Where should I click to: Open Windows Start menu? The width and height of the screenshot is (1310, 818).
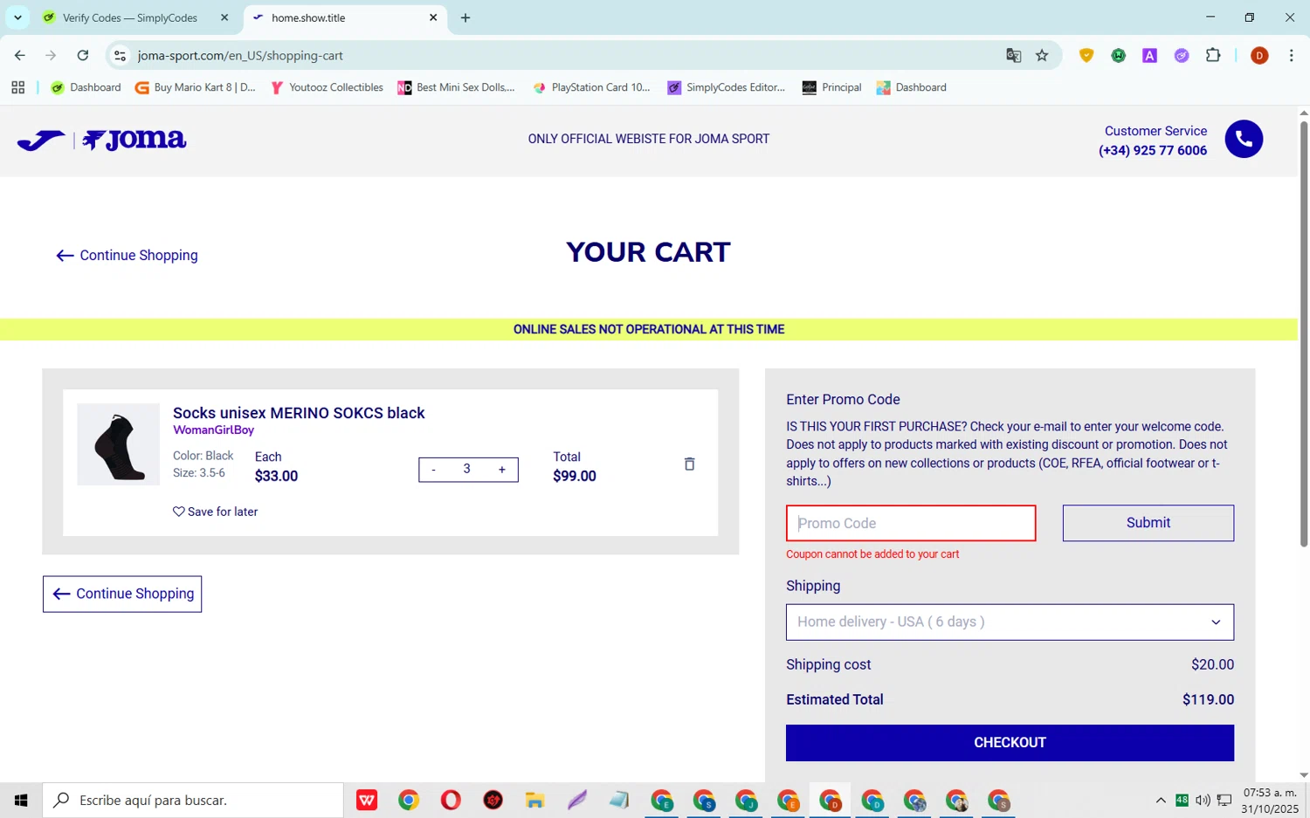(21, 800)
